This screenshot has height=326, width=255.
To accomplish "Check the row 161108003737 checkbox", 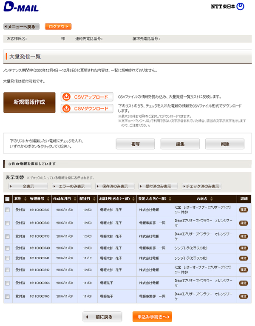I will pos(8,210).
